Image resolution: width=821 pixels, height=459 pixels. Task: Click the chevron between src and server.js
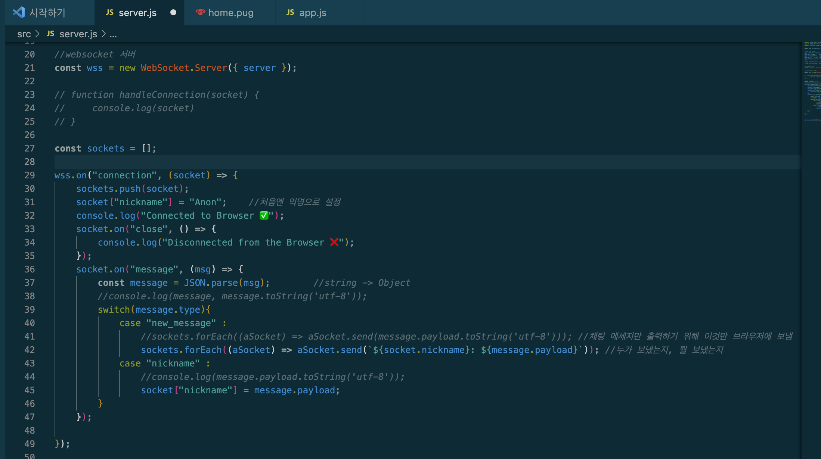pyautogui.click(x=37, y=34)
